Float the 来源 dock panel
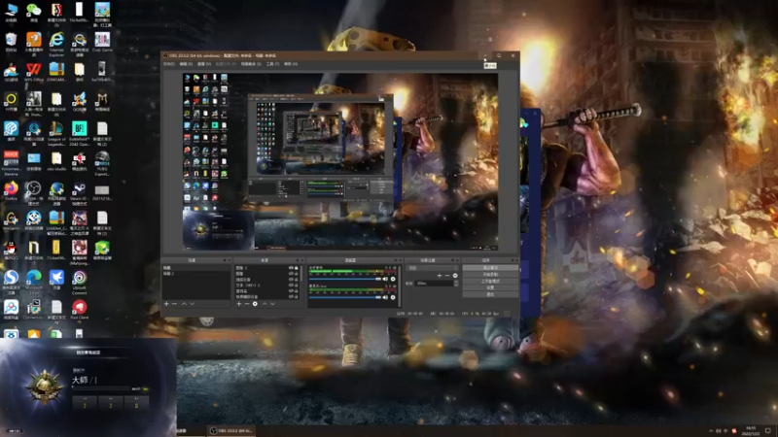Viewport: 778px width, 437px height. [298, 260]
